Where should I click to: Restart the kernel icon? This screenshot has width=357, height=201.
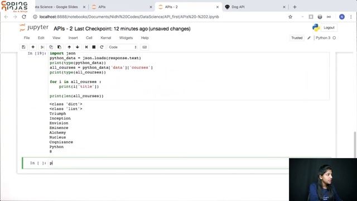tap(102, 47)
